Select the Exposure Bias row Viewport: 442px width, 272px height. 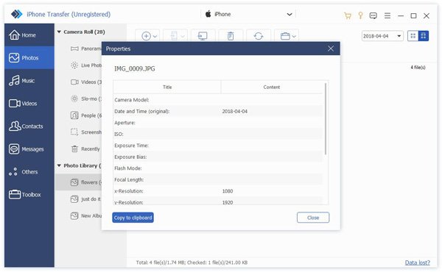point(218,157)
